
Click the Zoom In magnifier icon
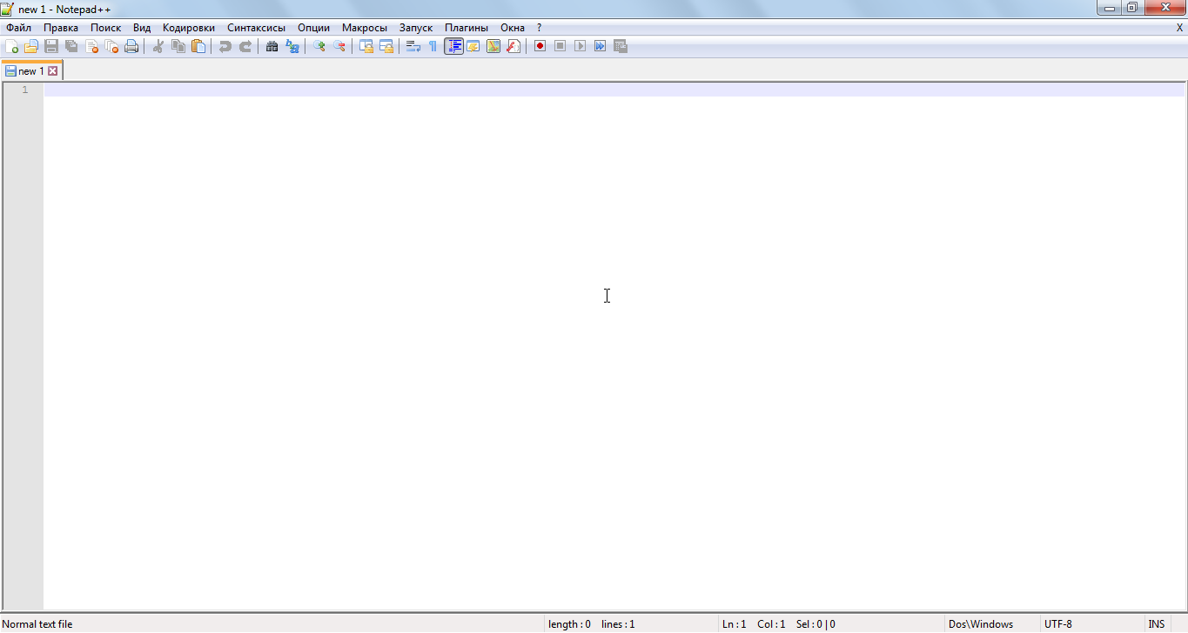click(319, 46)
